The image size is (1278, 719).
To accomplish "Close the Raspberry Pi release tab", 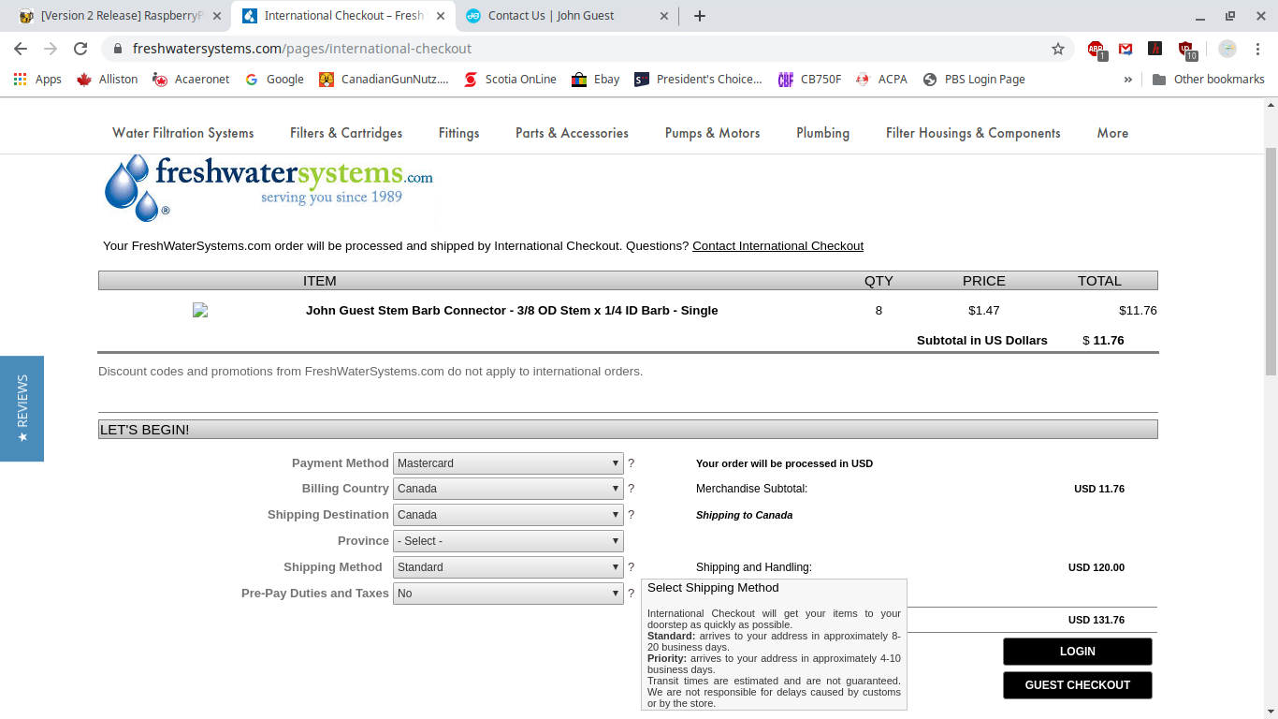I will 217,16.
